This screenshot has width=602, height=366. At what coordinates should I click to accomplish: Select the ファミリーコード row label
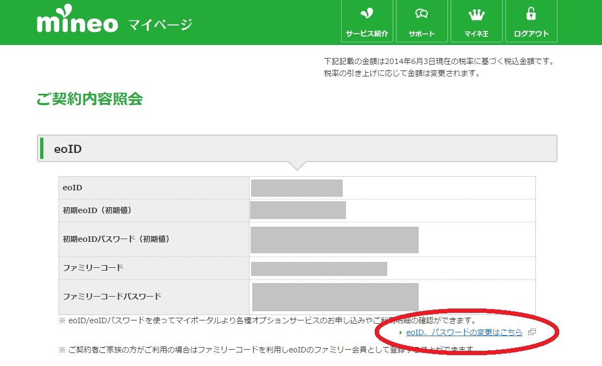[x=93, y=268]
